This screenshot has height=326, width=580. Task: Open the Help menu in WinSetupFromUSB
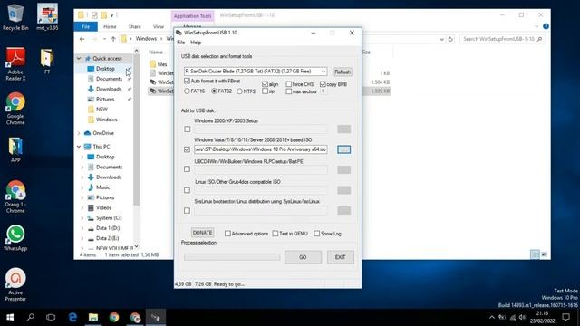click(x=196, y=43)
